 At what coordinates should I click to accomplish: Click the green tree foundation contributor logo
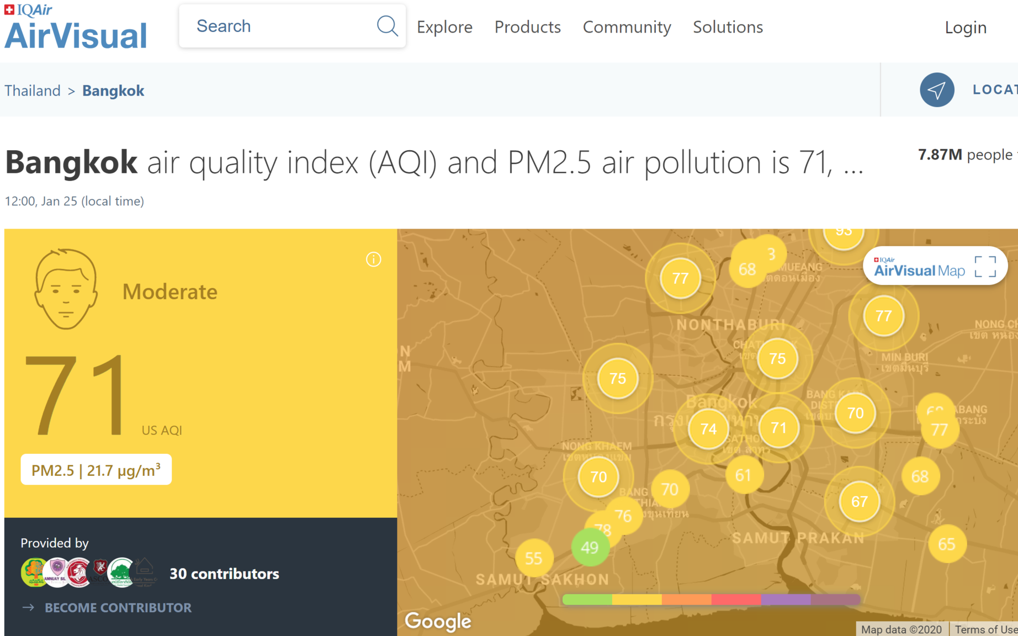pos(121,573)
